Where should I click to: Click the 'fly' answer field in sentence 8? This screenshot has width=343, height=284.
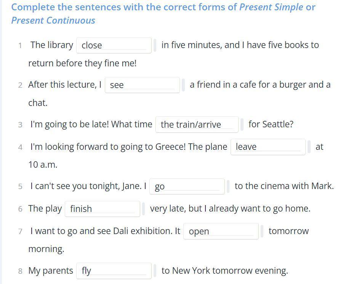click(x=114, y=271)
